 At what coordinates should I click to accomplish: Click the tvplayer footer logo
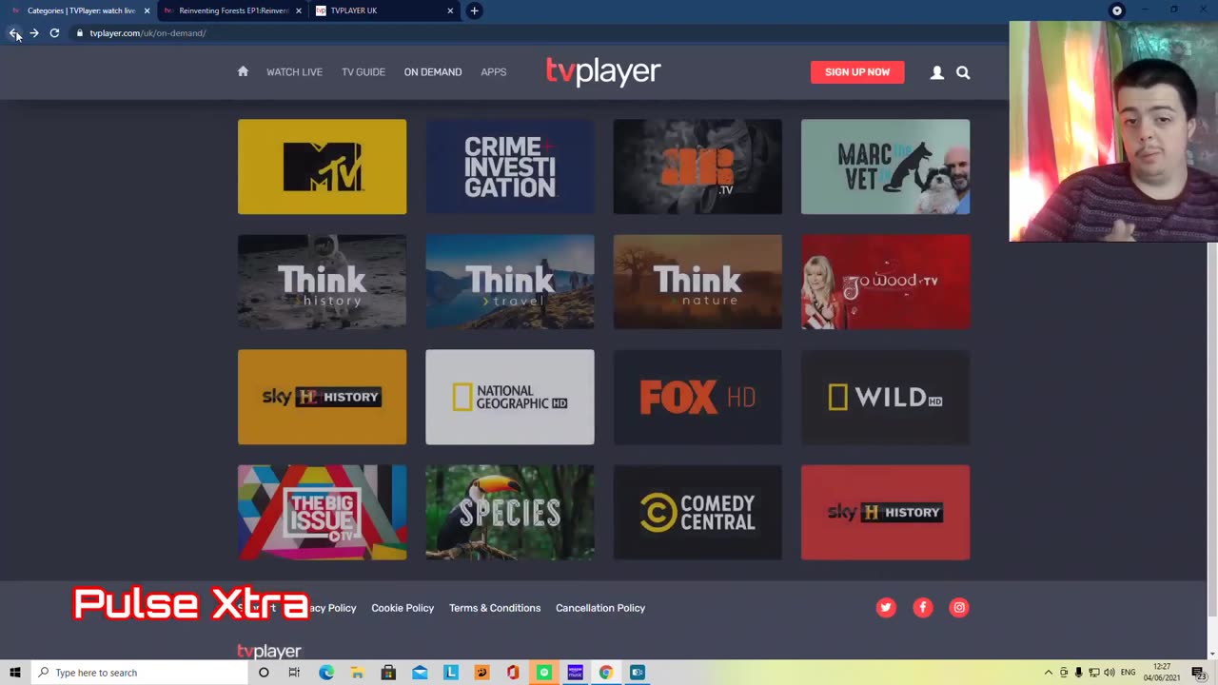(x=269, y=651)
